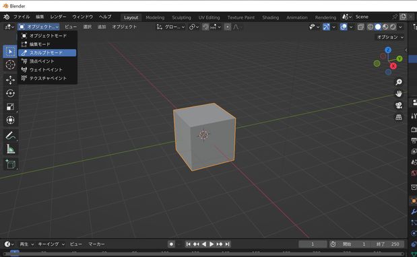Switch to the Sculpting workspace tab
This screenshot has height=257, width=417.
click(x=181, y=17)
